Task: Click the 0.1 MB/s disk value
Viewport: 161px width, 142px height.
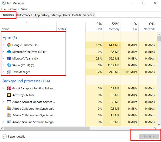Action: coord(132,72)
